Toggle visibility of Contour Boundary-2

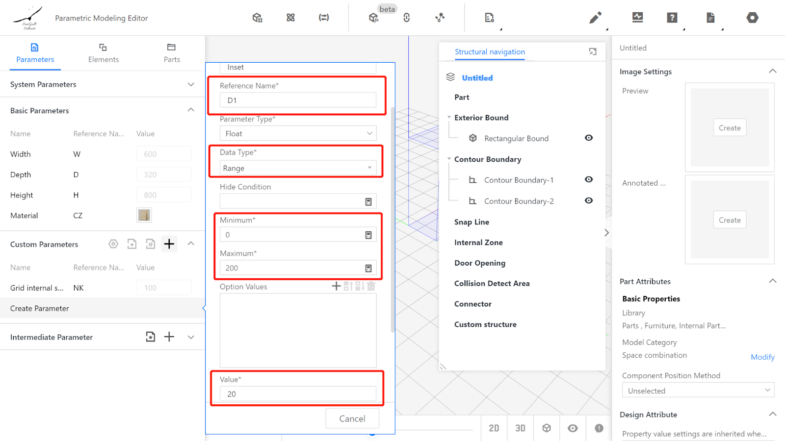pyautogui.click(x=589, y=201)
